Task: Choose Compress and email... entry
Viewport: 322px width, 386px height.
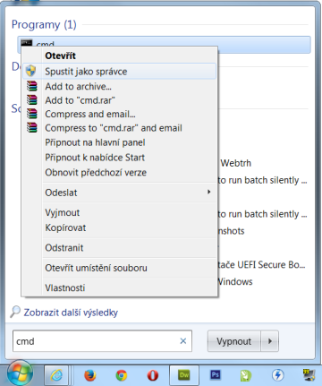Action: click(119, 114)
